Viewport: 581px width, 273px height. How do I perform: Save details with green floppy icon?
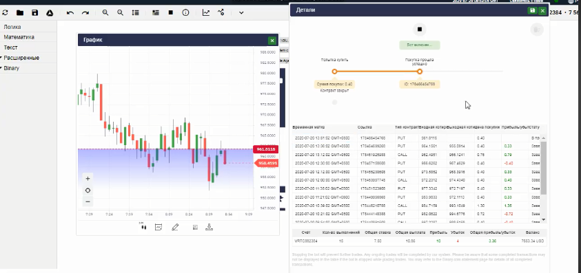pos(533,11)
